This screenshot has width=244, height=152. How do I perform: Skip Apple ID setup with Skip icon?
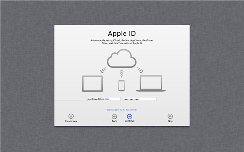(170, 116)
